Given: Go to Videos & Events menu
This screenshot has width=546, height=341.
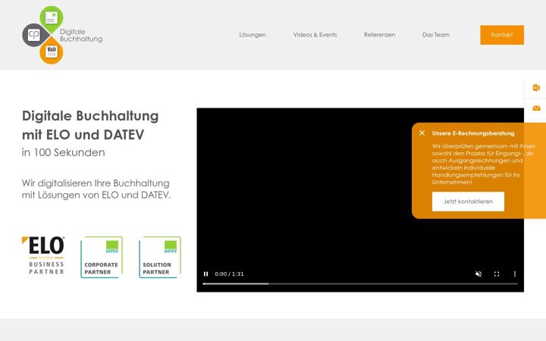Looking at the screenshot, I should [x=315, y=35].
